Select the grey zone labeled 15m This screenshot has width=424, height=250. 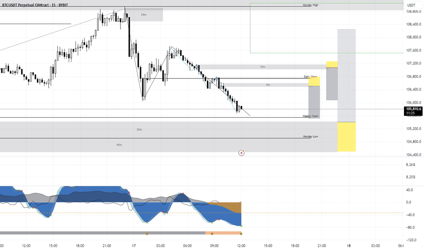click(x=262, y=67)
